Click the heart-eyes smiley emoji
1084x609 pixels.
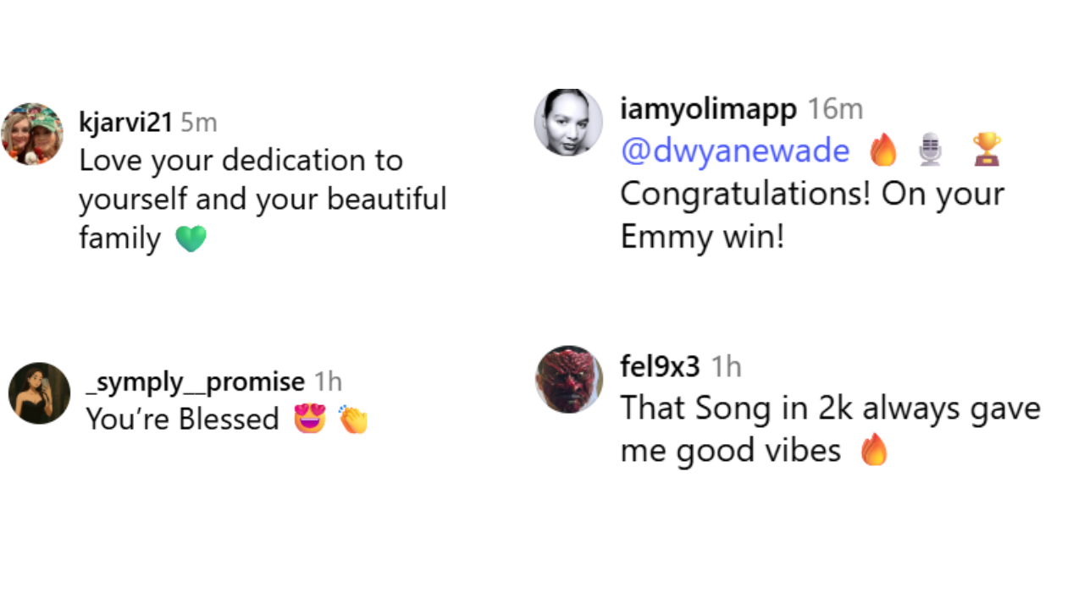tap(310, 419)
